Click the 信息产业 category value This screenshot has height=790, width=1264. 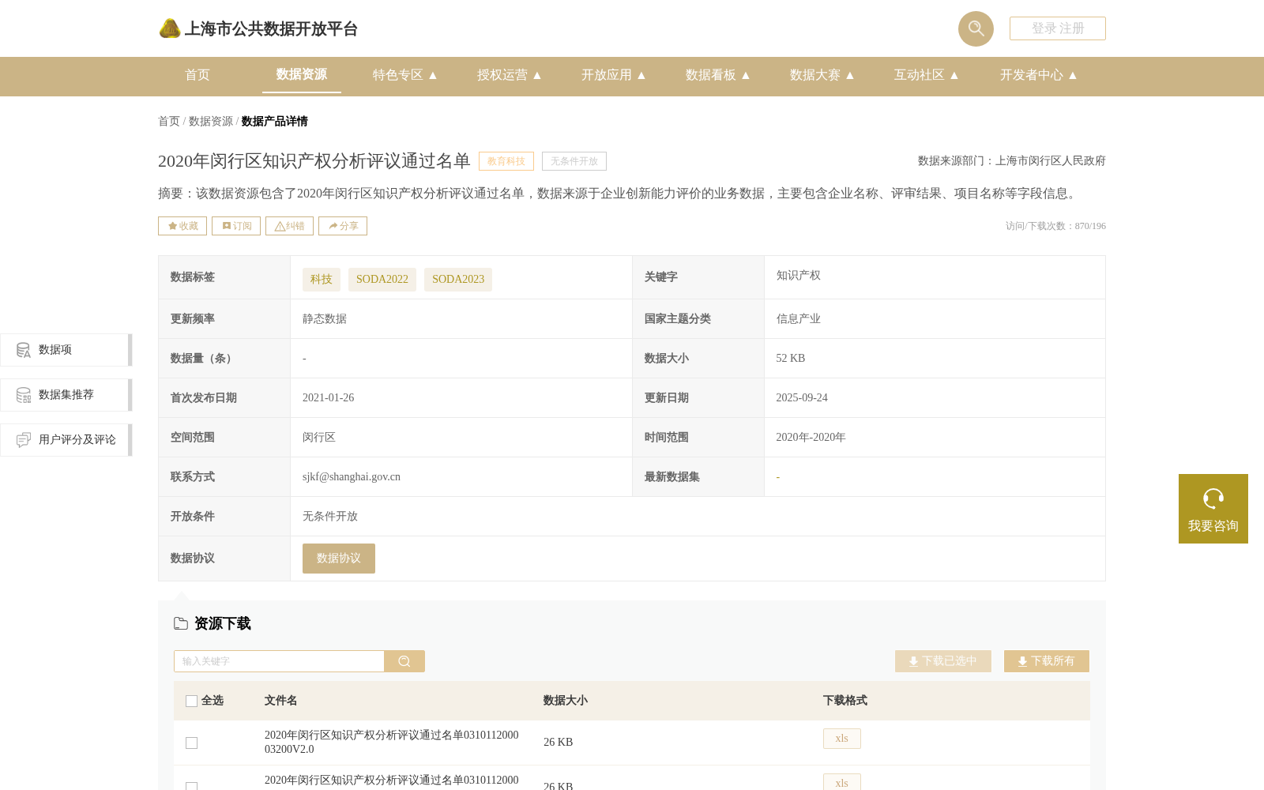coord(799,319)
